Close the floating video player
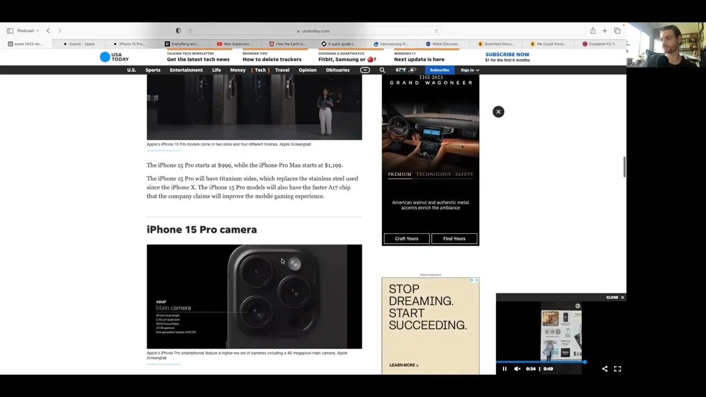Viewport: 706px width, 397px height. click(616, 297)
